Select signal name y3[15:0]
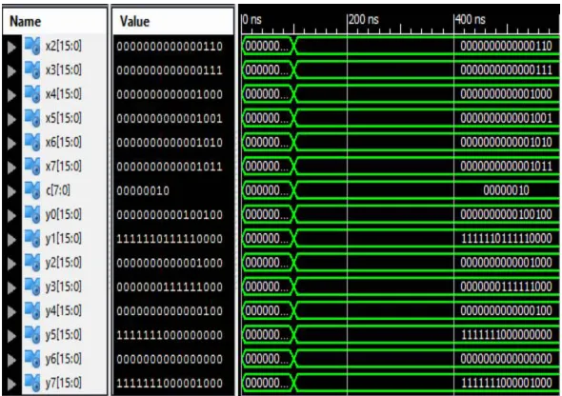Screen dimensions: 562x396 click(x=64, y=287)
